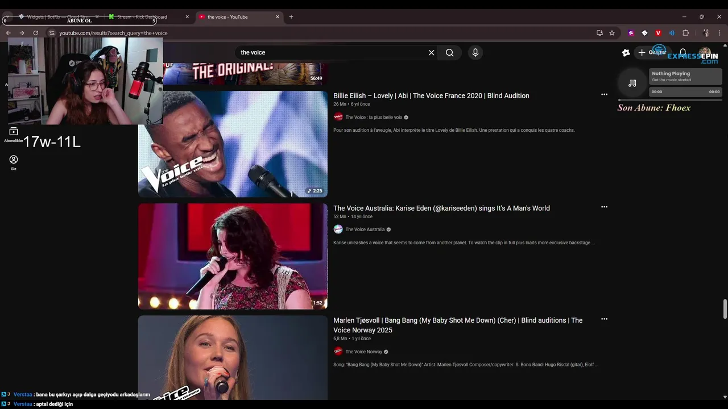This screenshot has height=409, width=728.
Task: Open the Siz sidebar item
Action: coord(14,162)
